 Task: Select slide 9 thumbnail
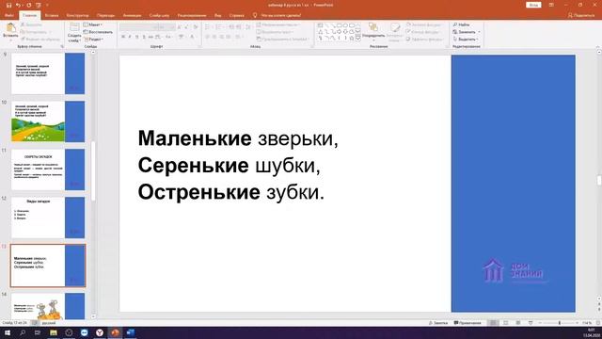pos(48,73)
